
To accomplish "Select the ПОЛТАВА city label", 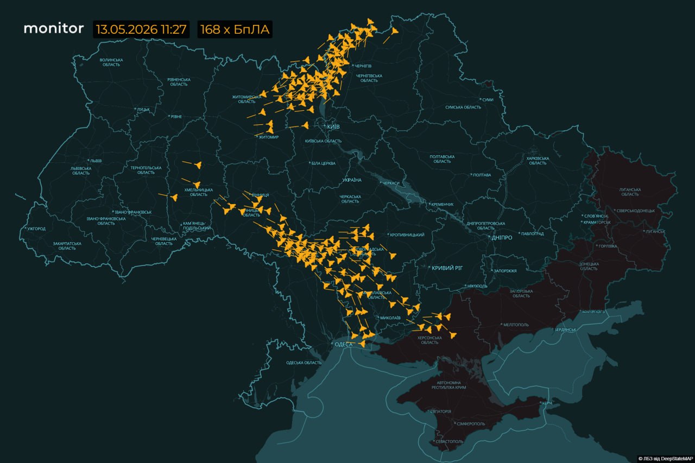I will click(482, 175).
